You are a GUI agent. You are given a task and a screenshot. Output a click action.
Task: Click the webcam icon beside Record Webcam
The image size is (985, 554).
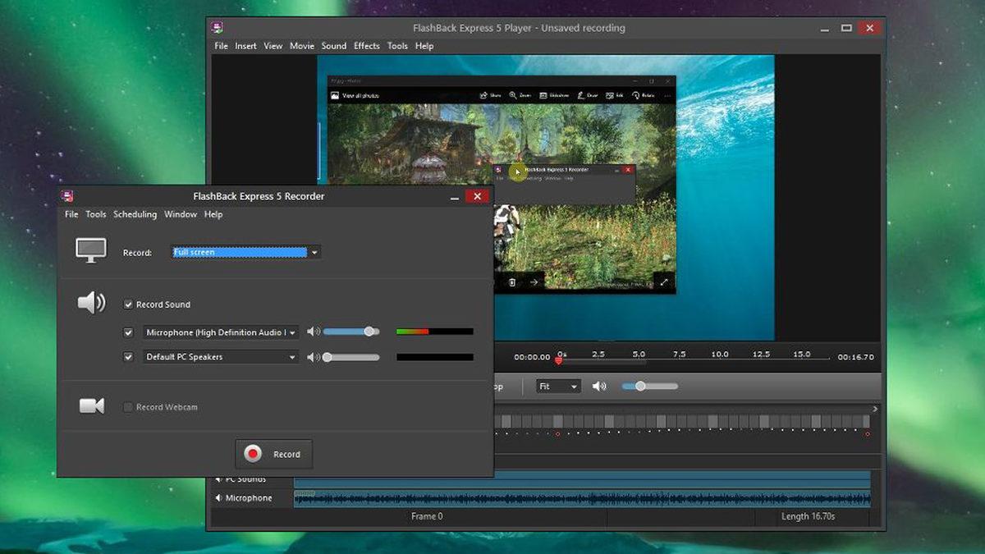pos(90,405)
